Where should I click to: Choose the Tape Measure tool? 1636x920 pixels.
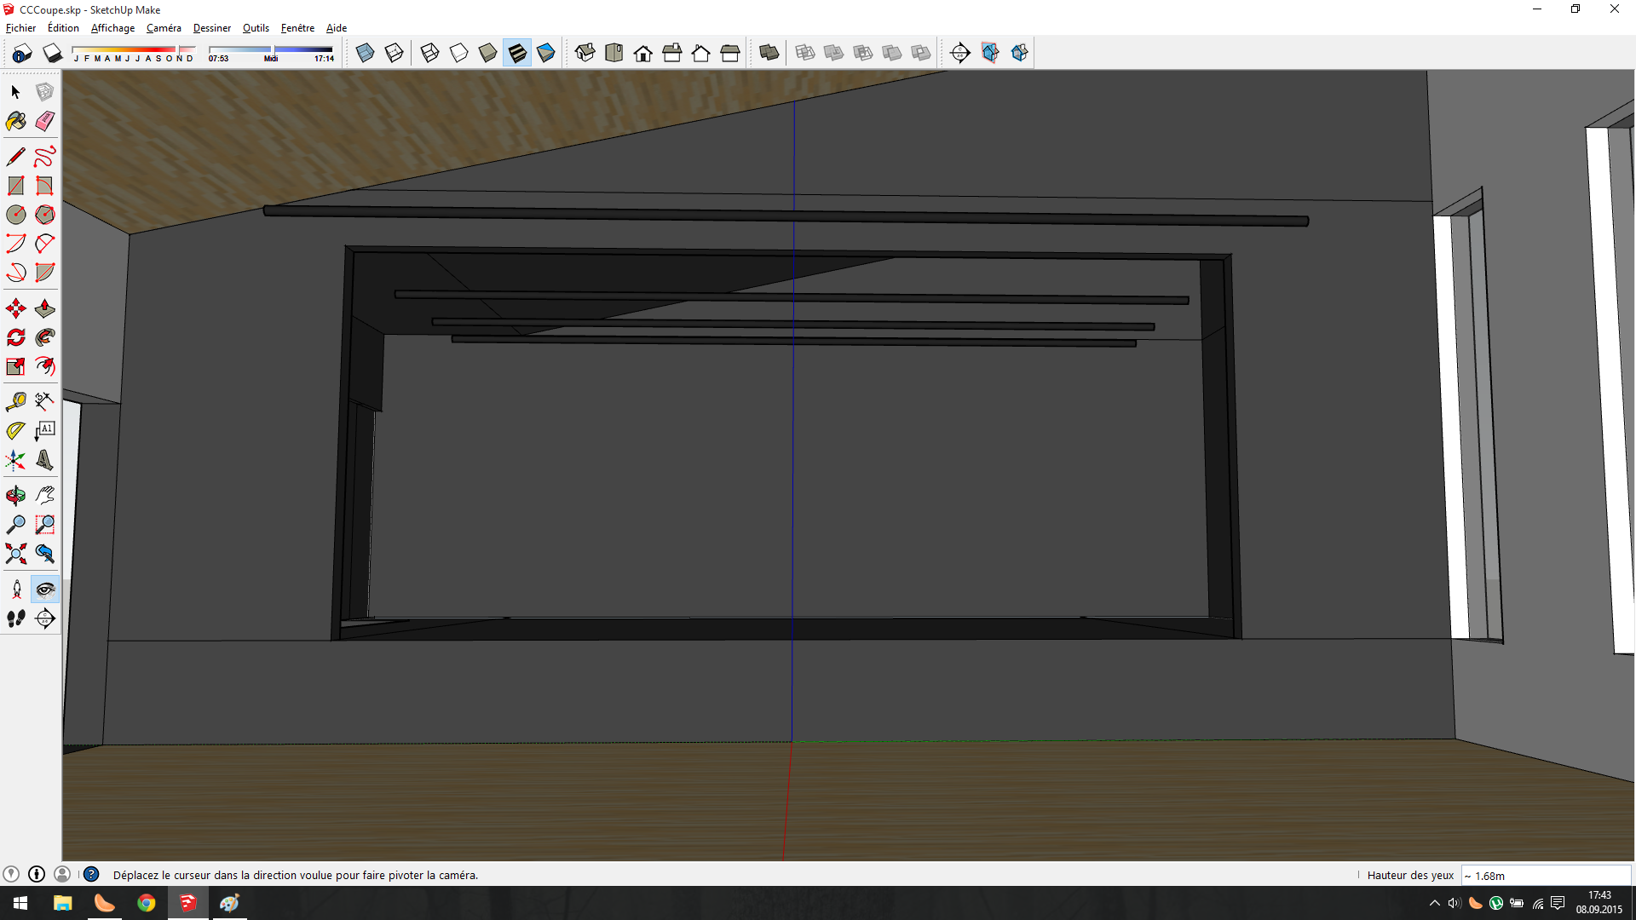[15, 401]
